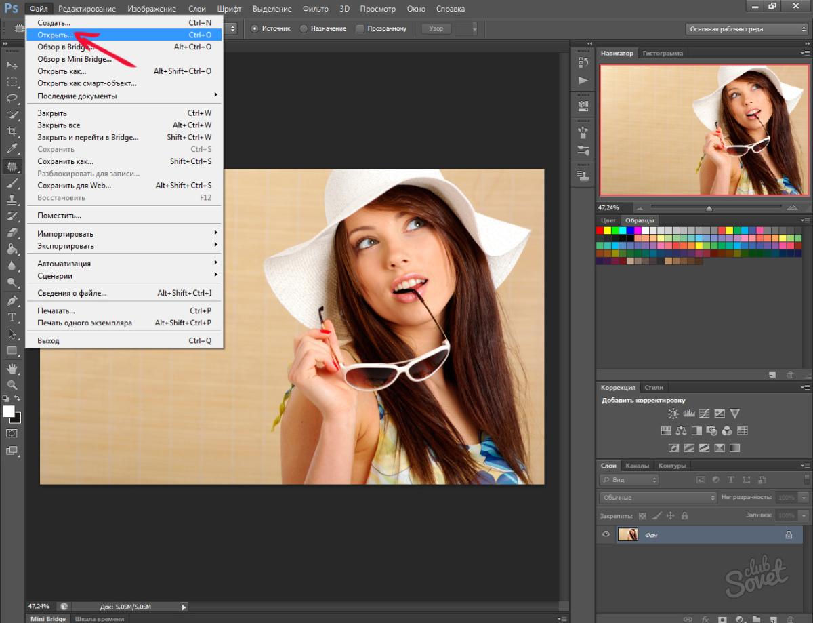Select the Horizontal Type tool
813x623 pixels.
12,317
